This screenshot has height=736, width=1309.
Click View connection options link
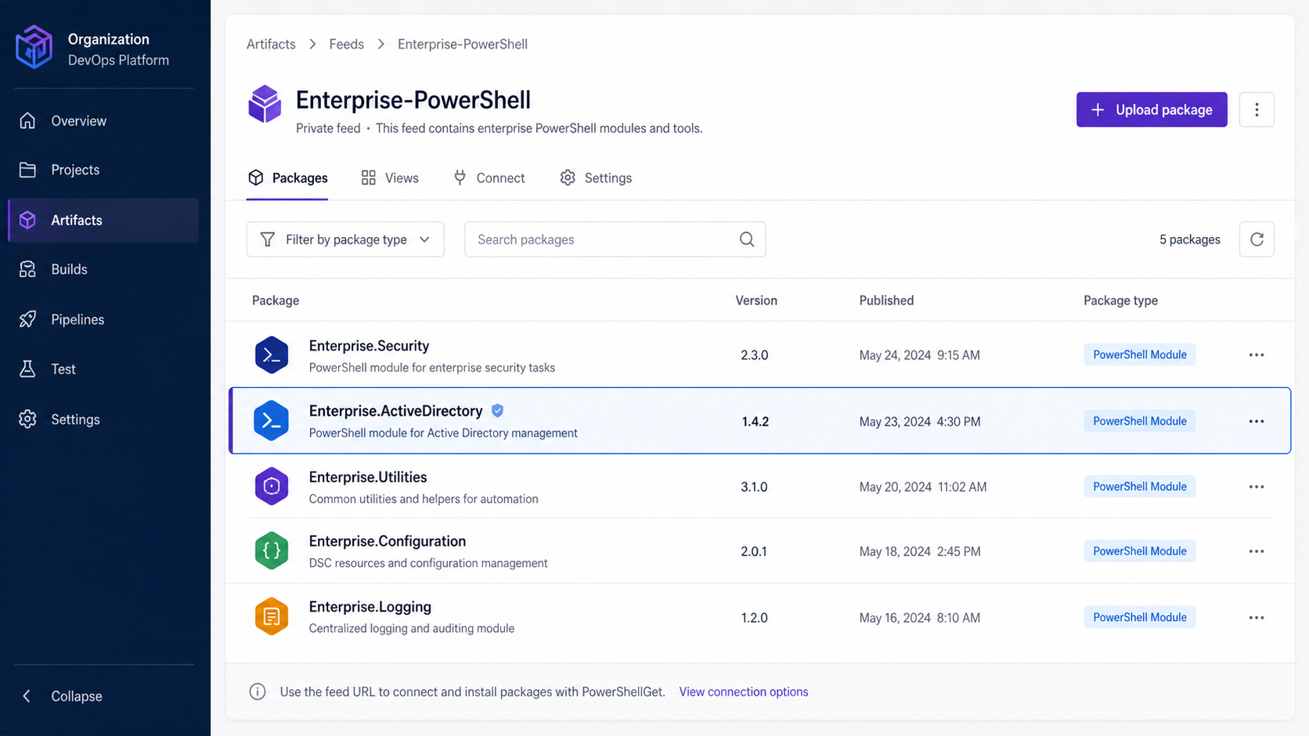pos(744,691)
